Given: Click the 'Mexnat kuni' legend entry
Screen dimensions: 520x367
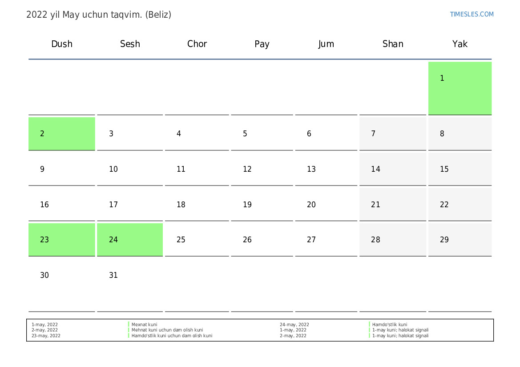Looking at the screenshot, I should (x=144, y=325).
